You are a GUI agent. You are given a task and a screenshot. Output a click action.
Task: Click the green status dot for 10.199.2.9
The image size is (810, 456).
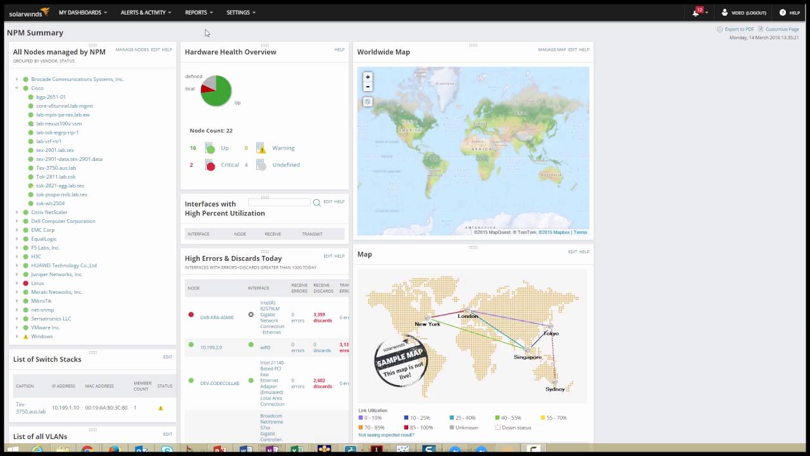coord(191,345)
